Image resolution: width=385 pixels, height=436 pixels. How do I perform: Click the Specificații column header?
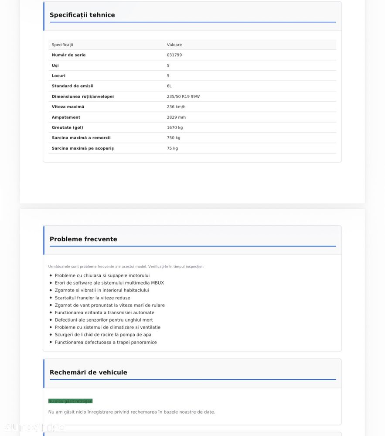pyautogui.click(x=62, y=45)
